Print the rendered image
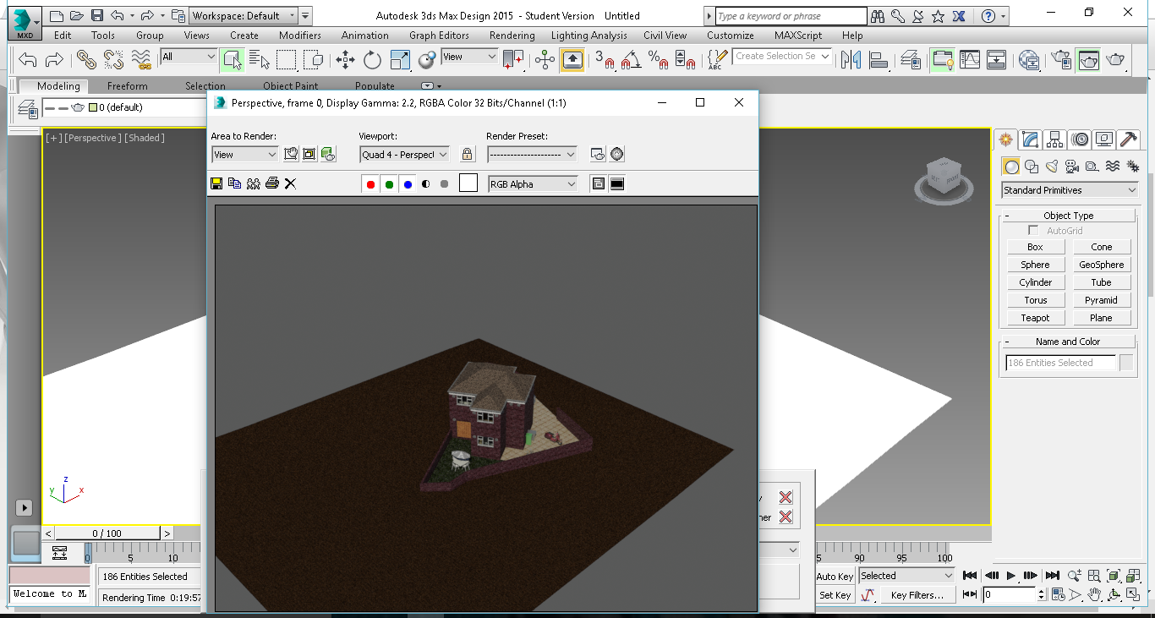1155x618 pixels. point(271,183)
